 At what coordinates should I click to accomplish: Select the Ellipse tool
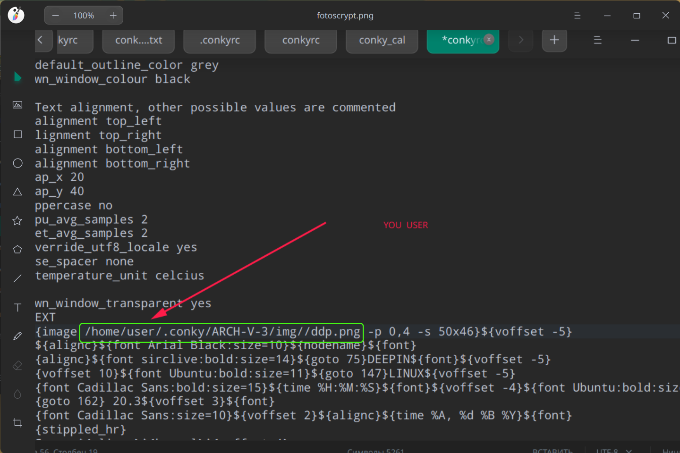(17, 163)
